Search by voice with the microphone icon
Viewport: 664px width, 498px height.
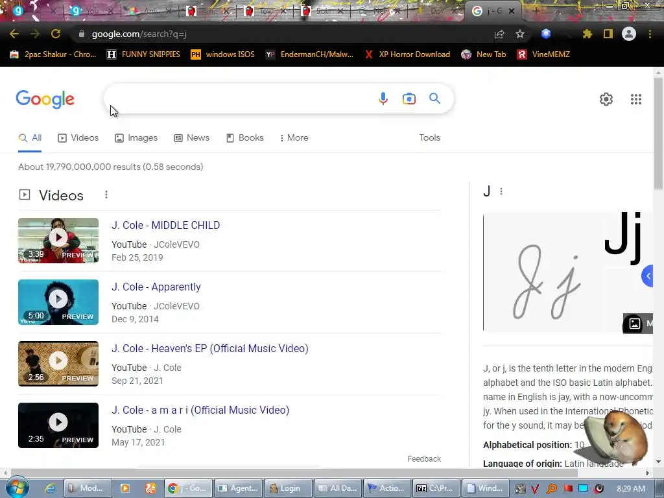tap(383, 99)
